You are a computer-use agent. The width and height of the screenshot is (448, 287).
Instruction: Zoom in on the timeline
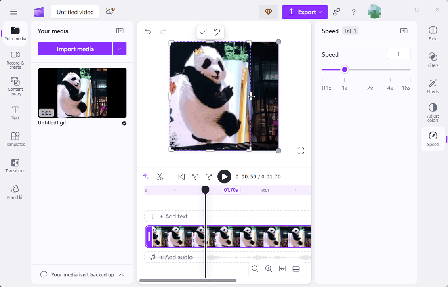(x=269, y=268)
